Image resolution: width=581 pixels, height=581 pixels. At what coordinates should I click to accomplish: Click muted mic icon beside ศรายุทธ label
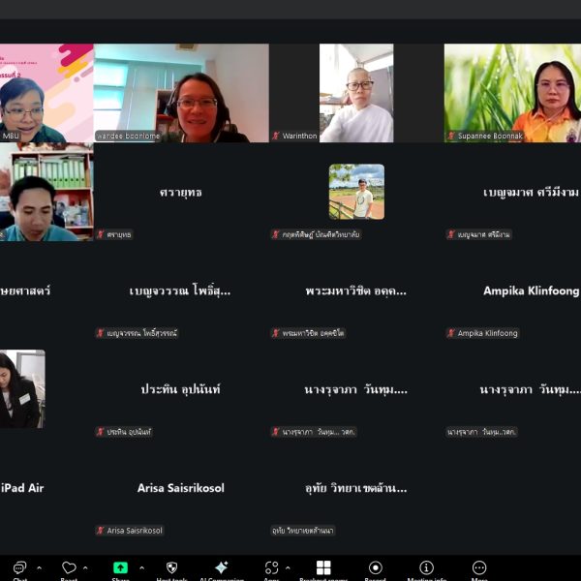tap(100, 234)
